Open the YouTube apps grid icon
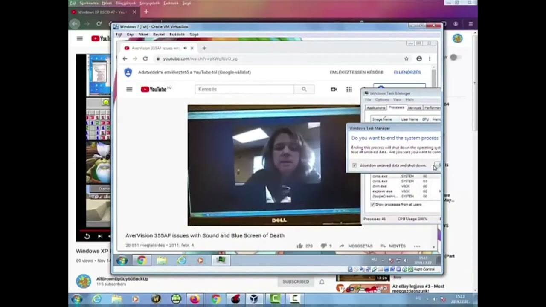 pos(349,89)
